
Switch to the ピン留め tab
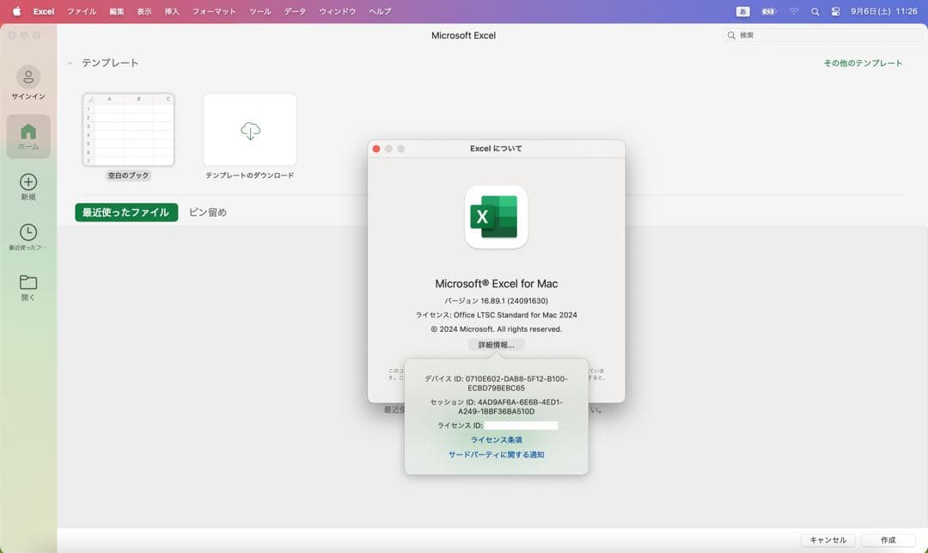coord(208,212)
